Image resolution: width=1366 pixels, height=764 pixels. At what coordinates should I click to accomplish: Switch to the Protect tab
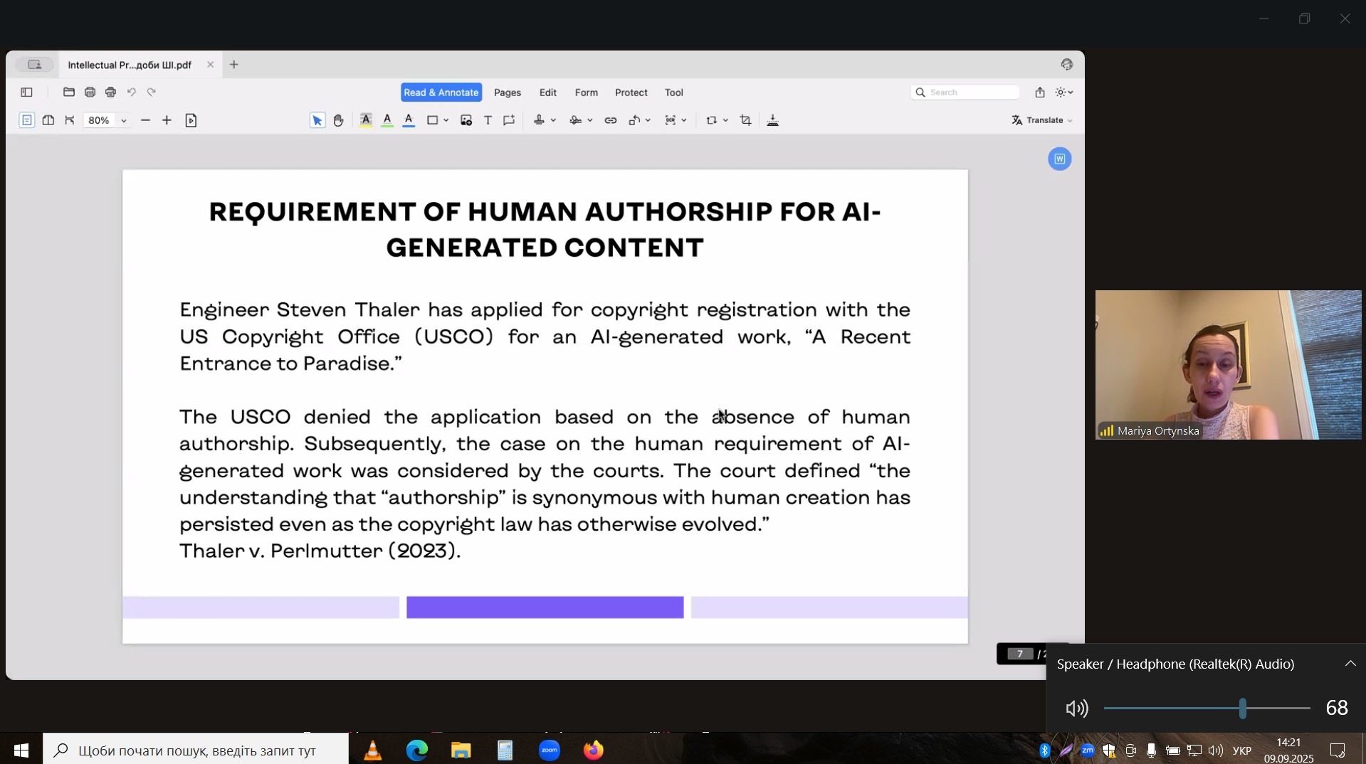tap(631, 92)
